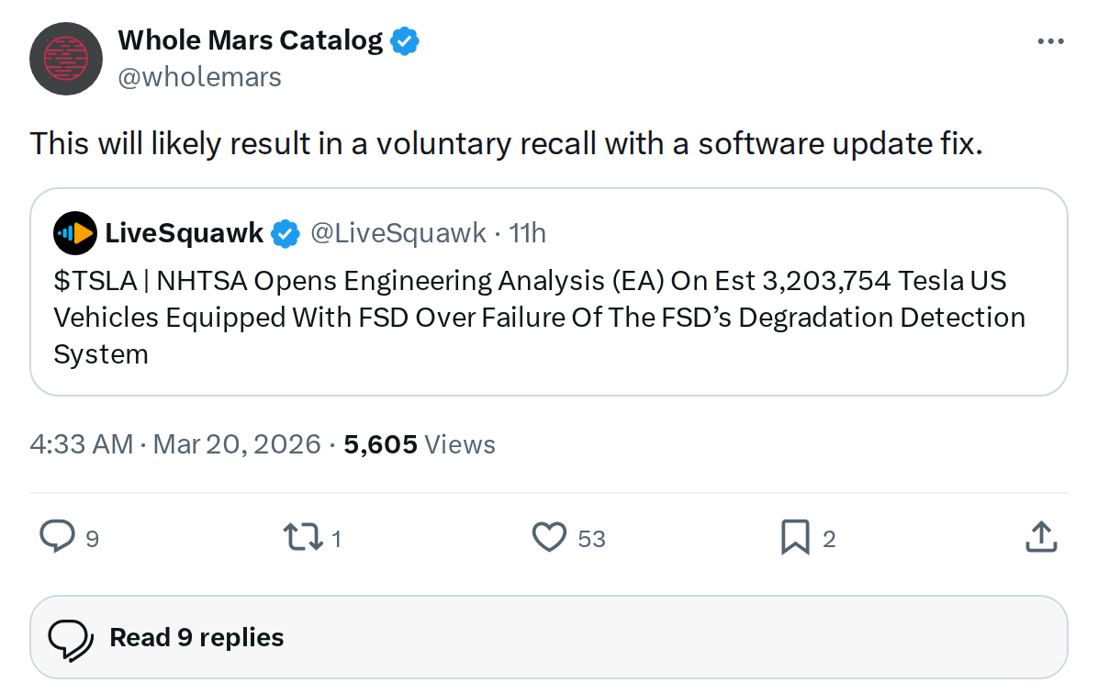1098x694 pixels.
Task: Expand replies by clicking Read 9 replies
Action: point(196,636)
